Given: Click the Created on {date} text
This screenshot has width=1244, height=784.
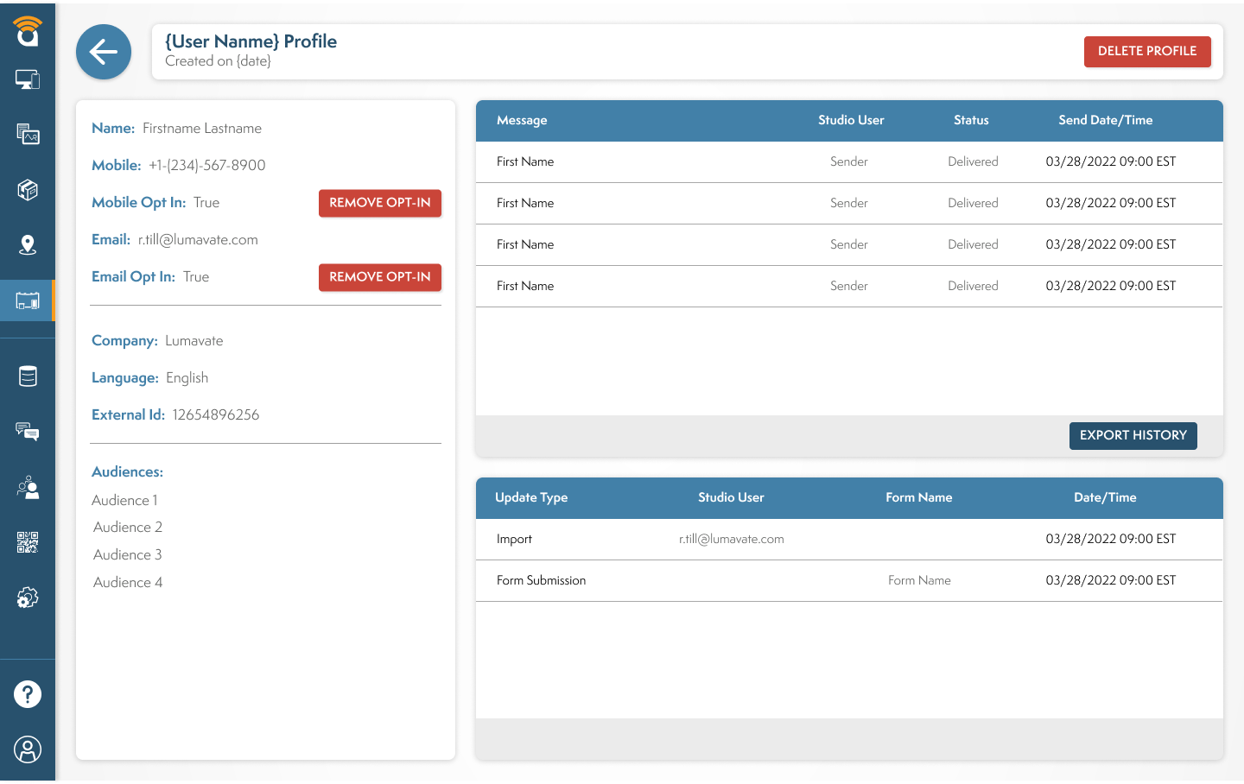Looking at the screenshot, I should click(218, 61).
